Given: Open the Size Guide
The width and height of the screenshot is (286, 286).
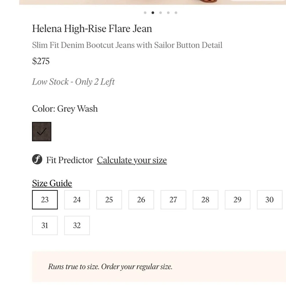Looking at the screenshot, I should click(52, 183).
